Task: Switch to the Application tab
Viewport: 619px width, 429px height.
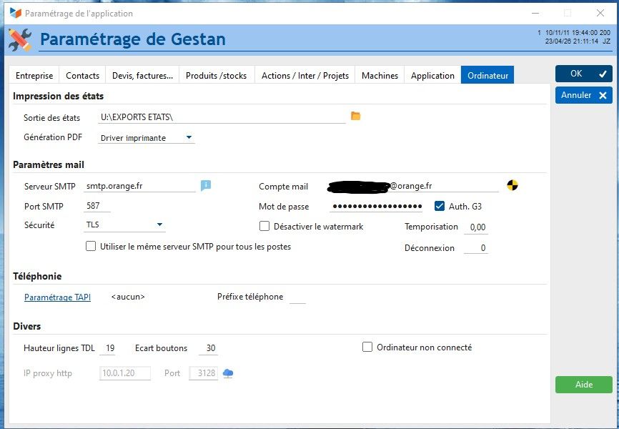Action: coord(432,74)
